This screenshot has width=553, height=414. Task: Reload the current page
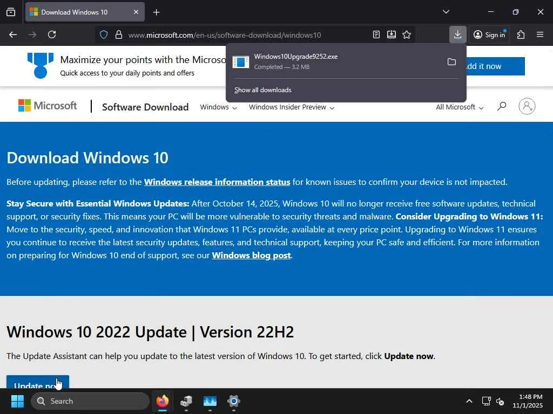pos(52,34)
